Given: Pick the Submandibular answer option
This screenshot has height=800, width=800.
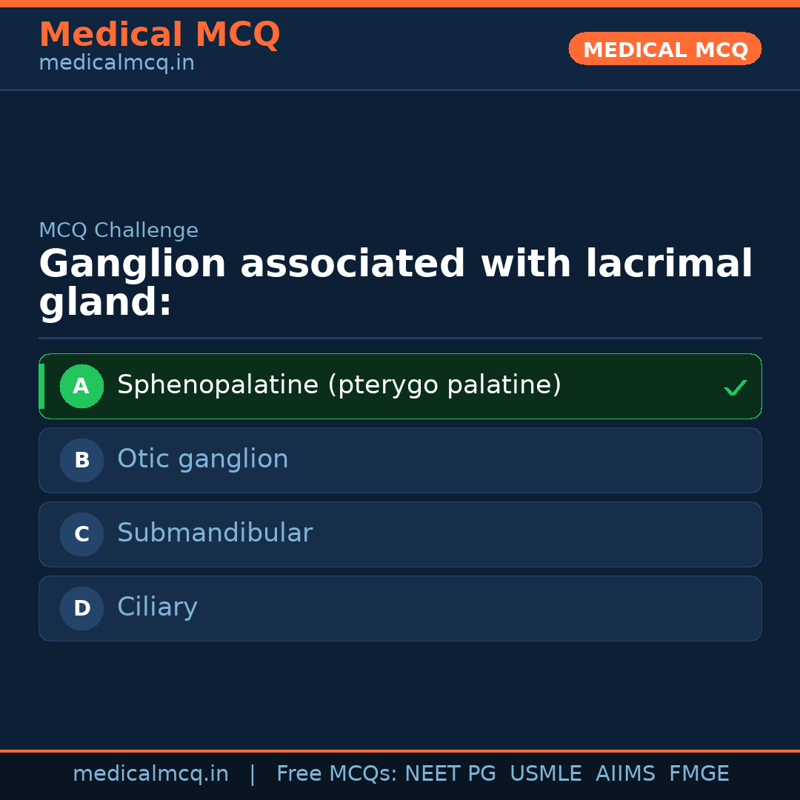Looking at the screenshot, I should click(215, 533).
